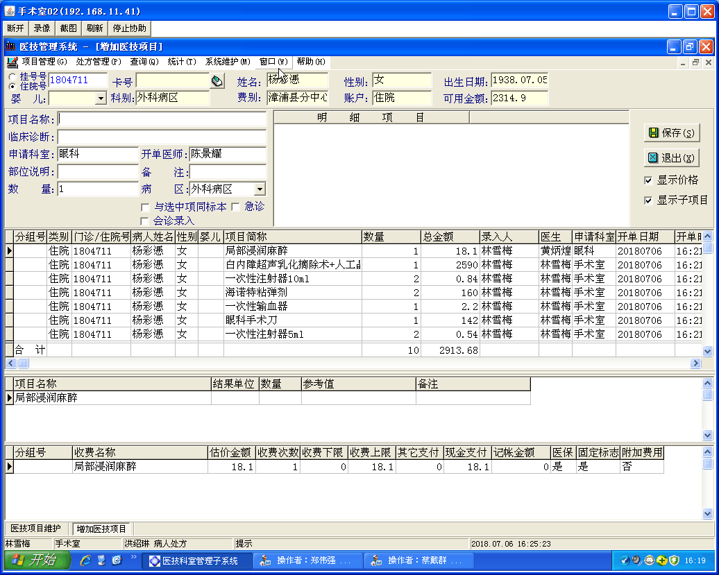This screenshot has width=719, height=575.
Task: Open the 窗口(W) menu
Action: [x=273, y=62]
